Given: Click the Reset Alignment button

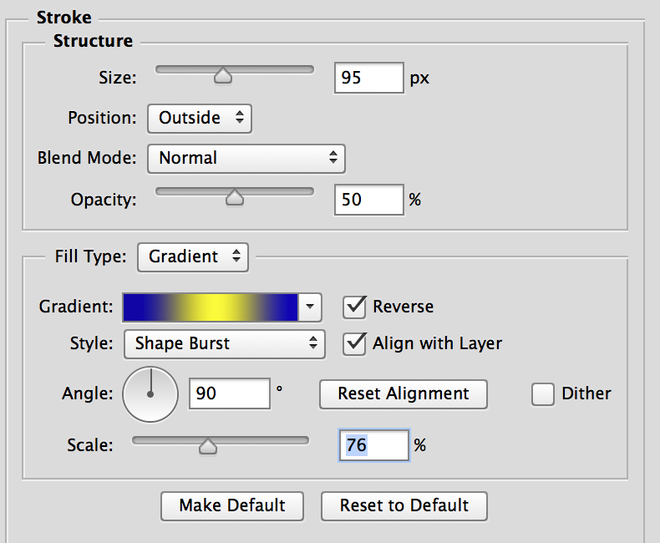Looking at the screenshot, I should coord(404,394).
